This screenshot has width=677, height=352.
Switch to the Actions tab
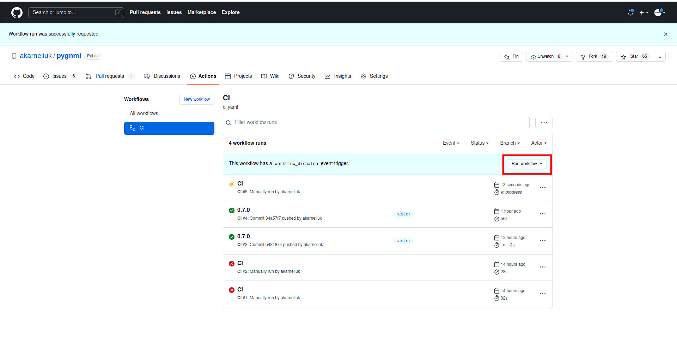click(203, 76)
